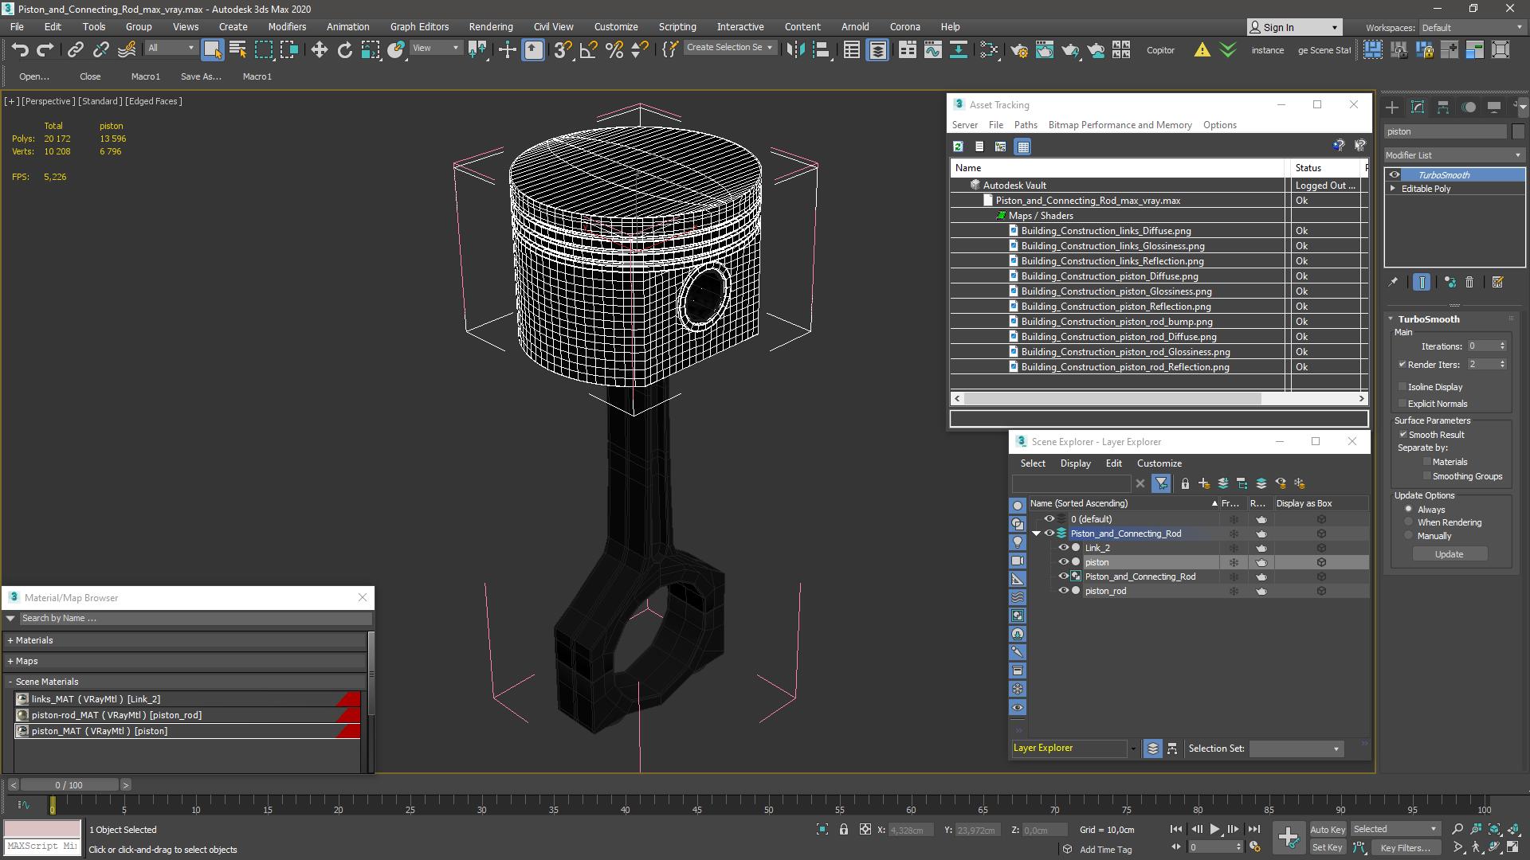The image size is (1530, 860).
Task: Click the Sign In button
Action: tap(1294, 28)
